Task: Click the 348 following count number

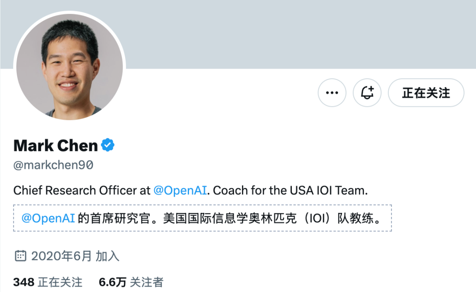Action: click(x=24, y=282)
